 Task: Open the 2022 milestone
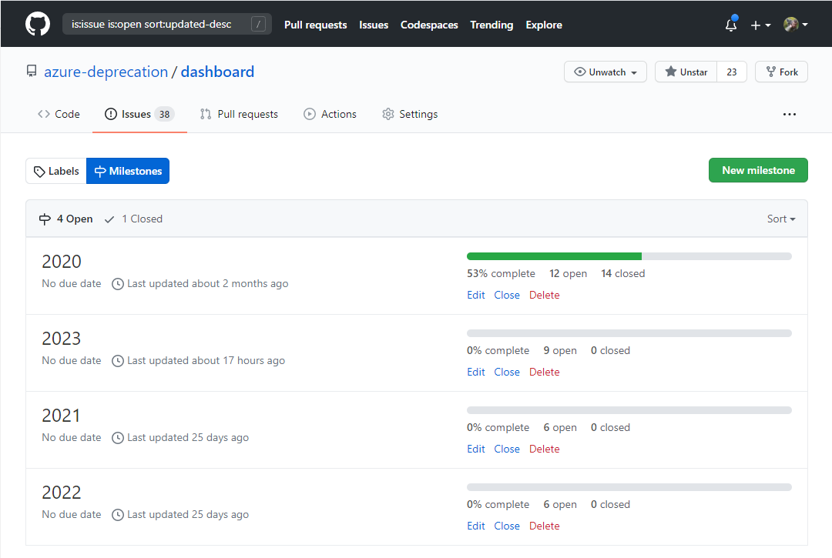pos(62,492)
